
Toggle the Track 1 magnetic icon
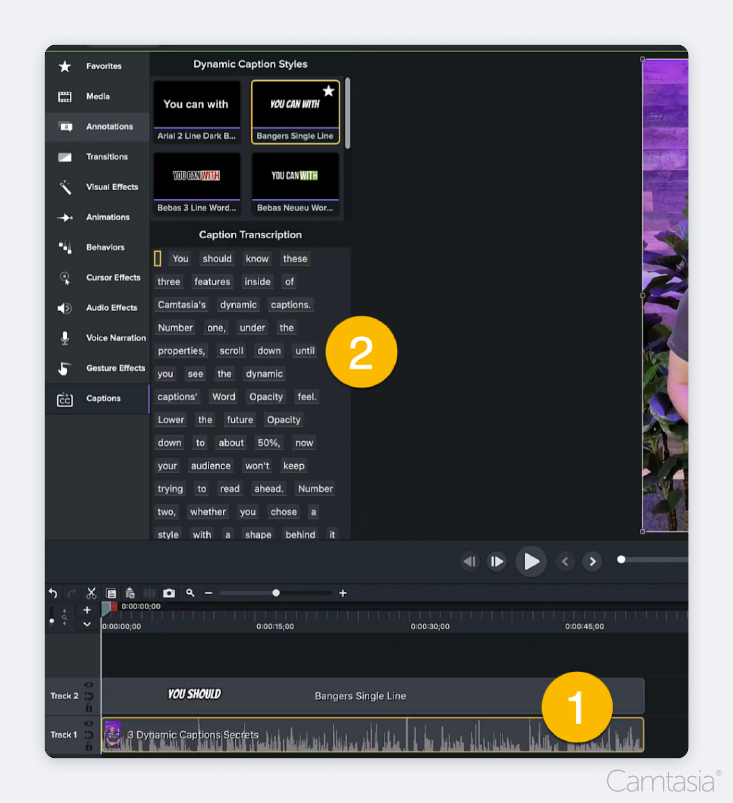89,735
